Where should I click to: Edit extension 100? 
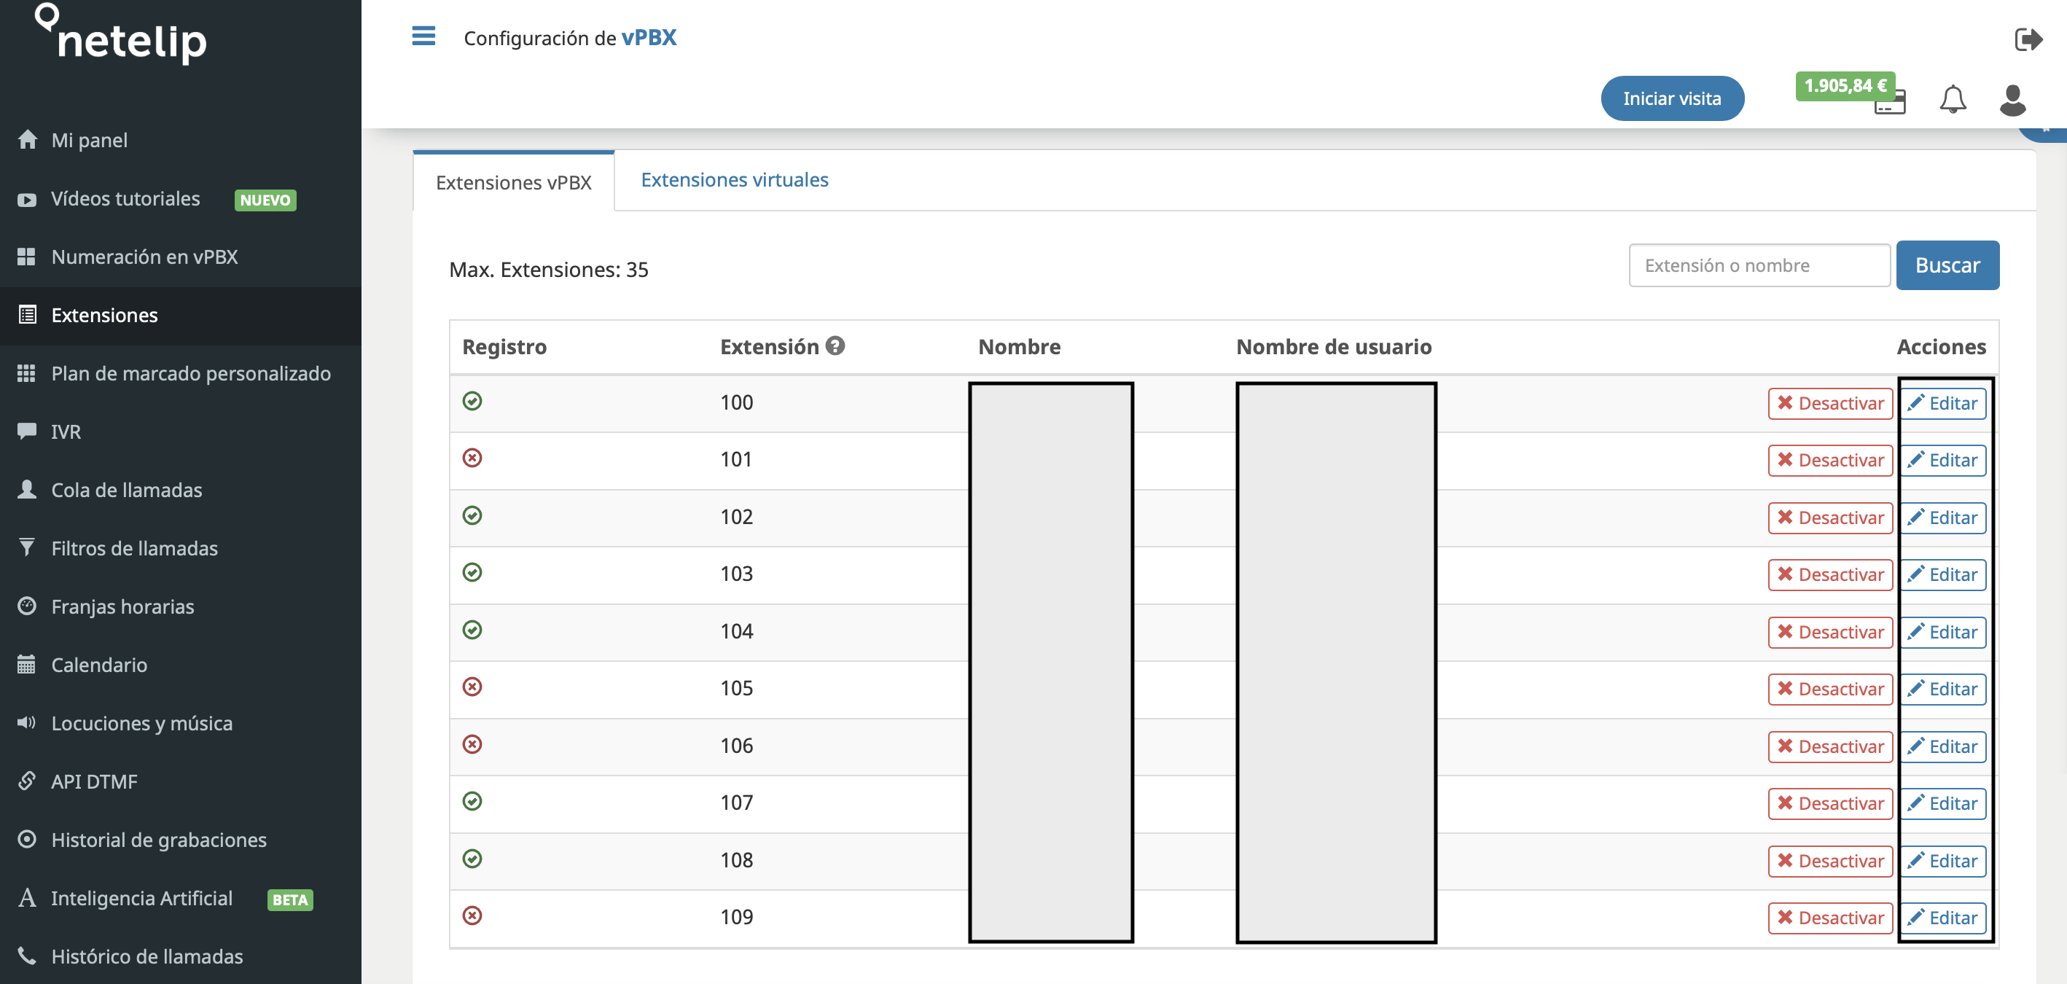click(x=1942, y=403)
